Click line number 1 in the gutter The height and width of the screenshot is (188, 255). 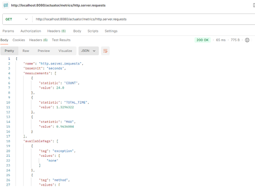coord(9,59)
